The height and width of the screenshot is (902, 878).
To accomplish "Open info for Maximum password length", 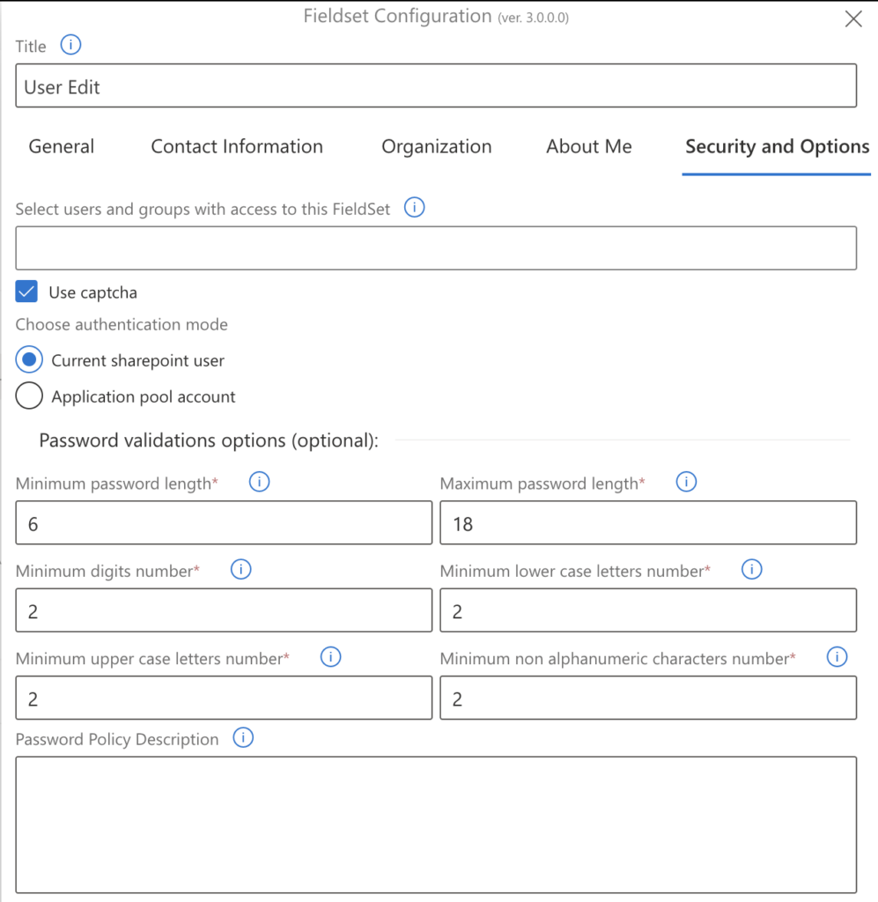I will 686,482.
